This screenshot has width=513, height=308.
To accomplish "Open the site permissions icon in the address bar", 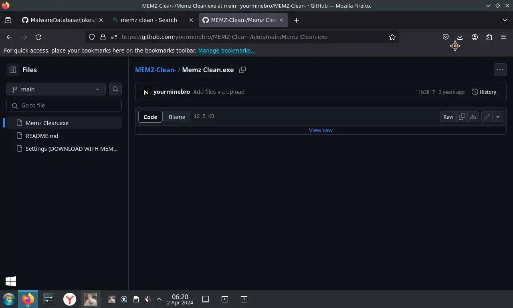I will click(114, 37).
